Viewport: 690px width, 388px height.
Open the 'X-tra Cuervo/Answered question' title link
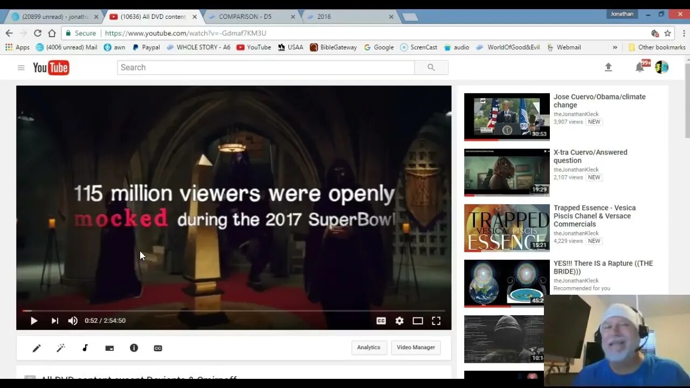[590, 156]
